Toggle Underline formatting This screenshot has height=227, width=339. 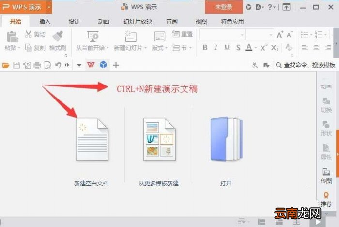(227, 47)
